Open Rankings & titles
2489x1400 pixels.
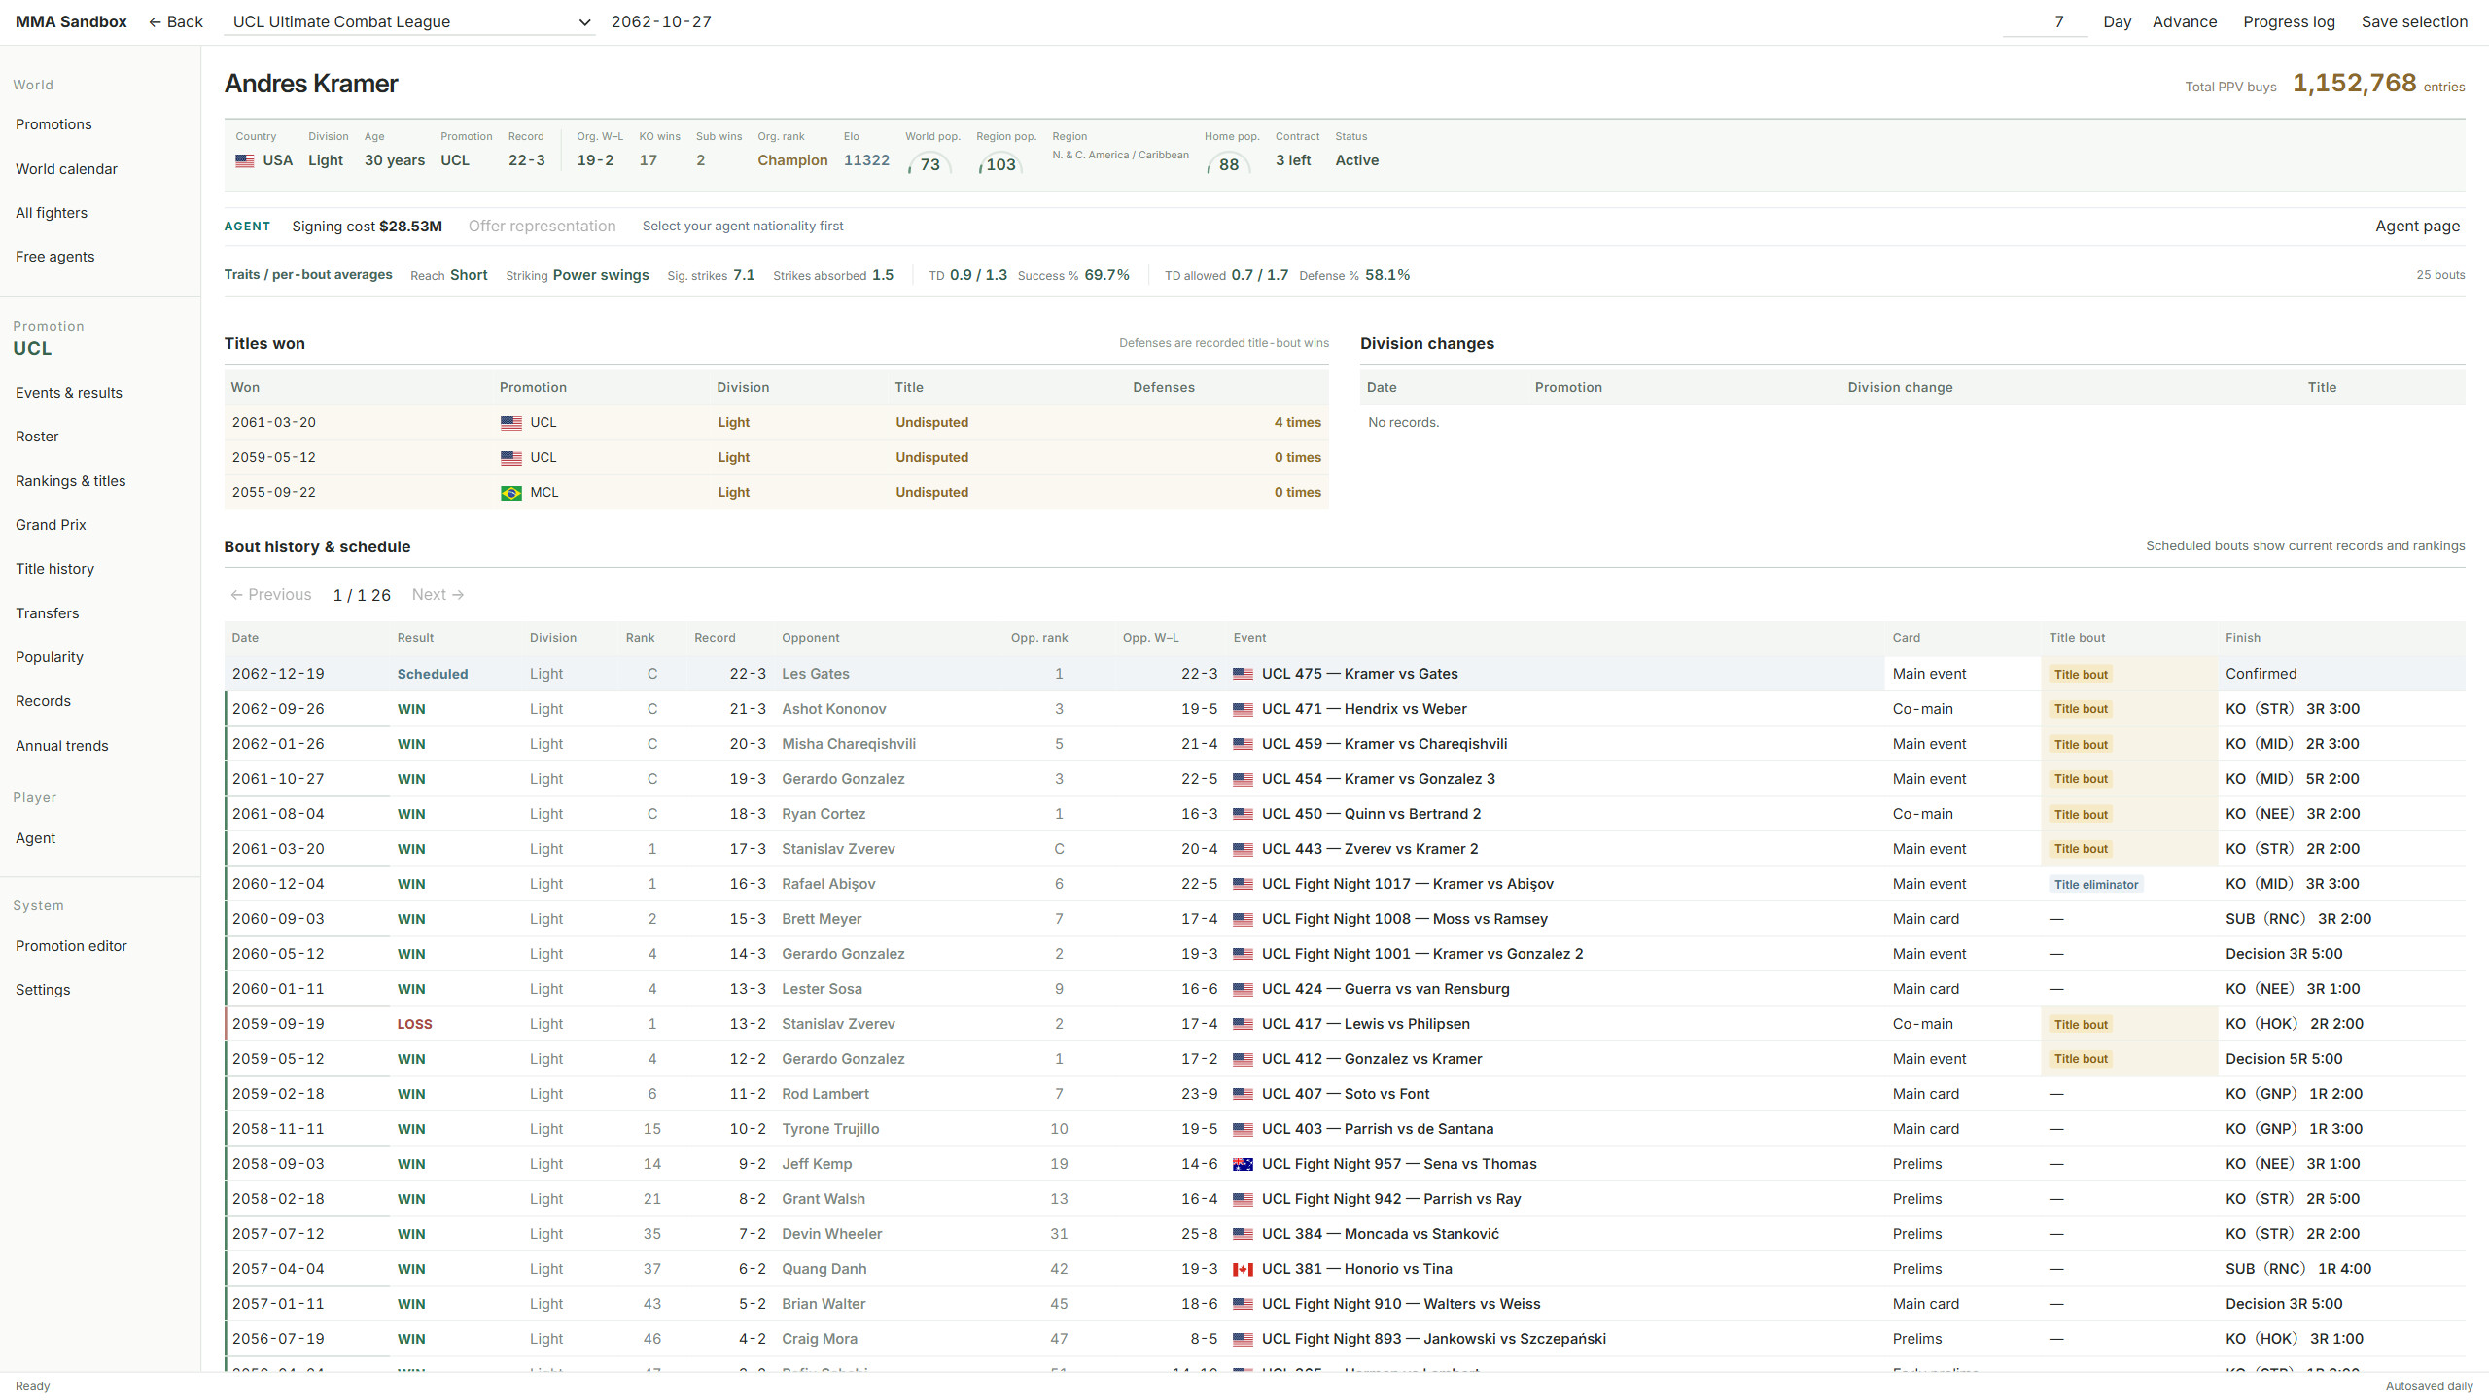[x=71, y=481]
